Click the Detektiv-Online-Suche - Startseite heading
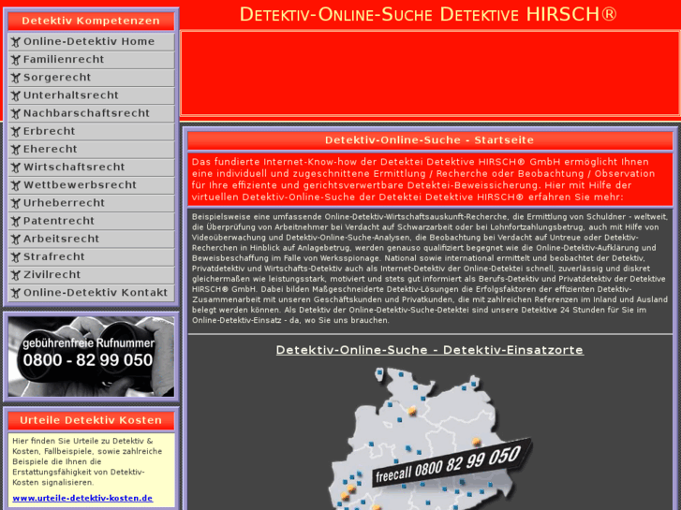This screenshot has width=681, height=510. 430,140
